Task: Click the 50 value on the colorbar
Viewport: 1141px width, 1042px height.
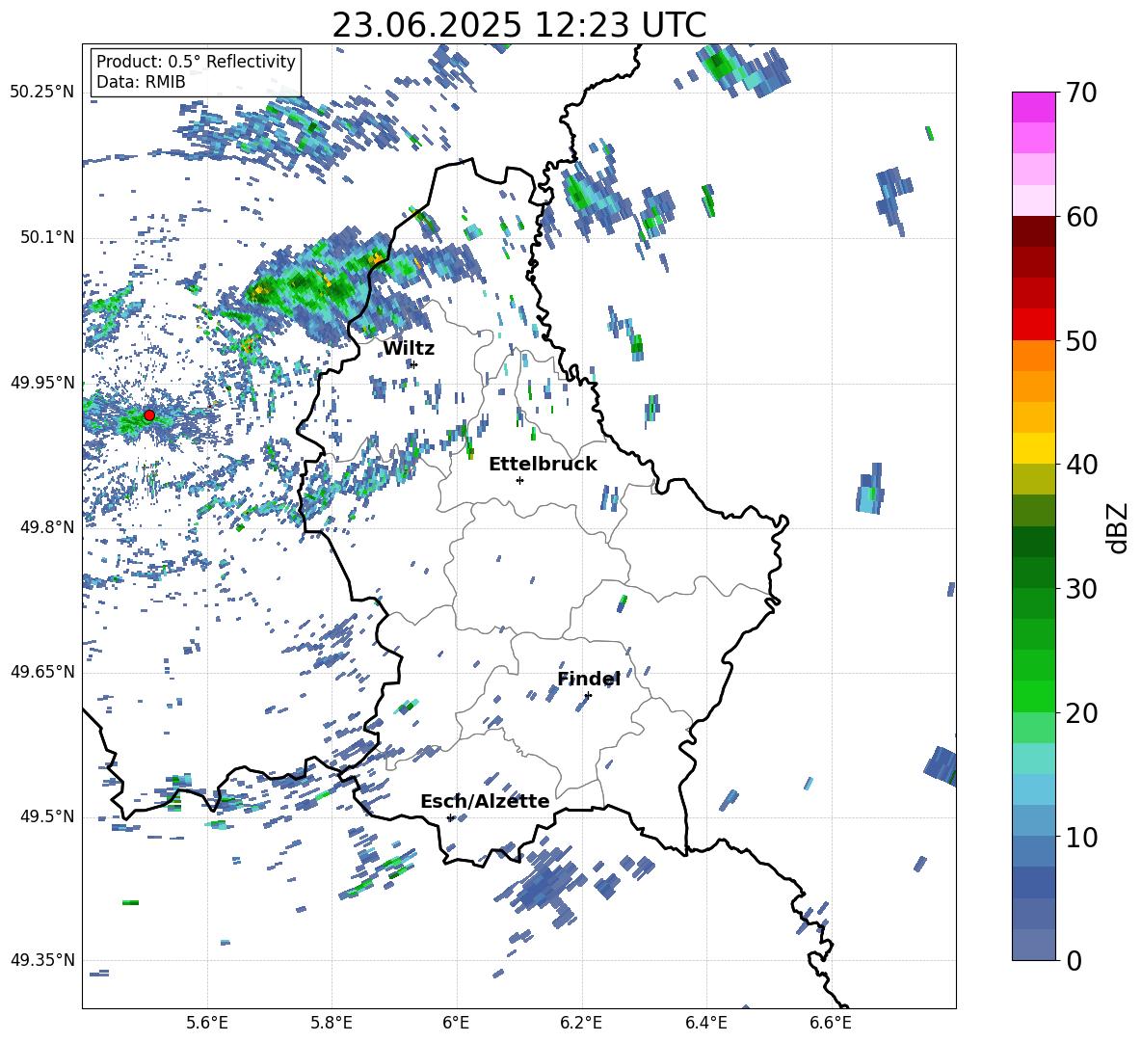Action: click(x=1081, y=340)
